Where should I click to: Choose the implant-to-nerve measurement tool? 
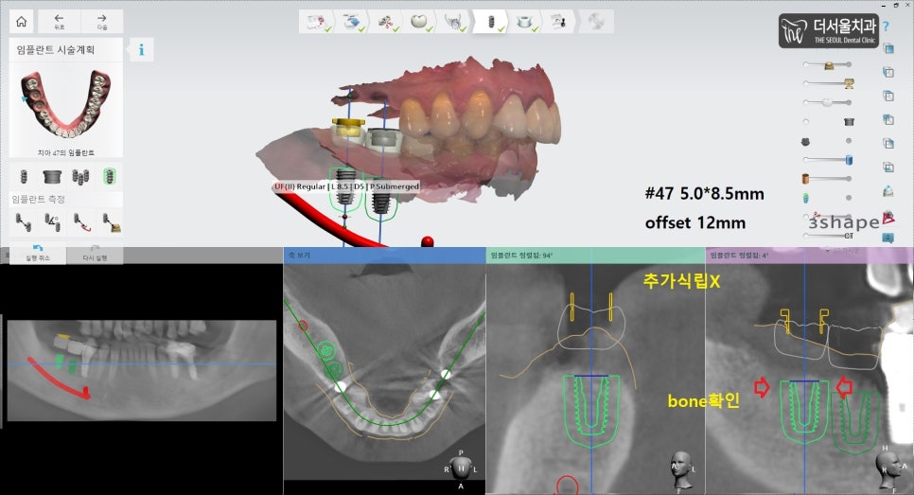pos(81,222)
